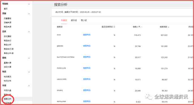The height and width of the screenshot is (105, 194).
Task: Collapse the 品类 sidebar section
Action: pos(29,32)
